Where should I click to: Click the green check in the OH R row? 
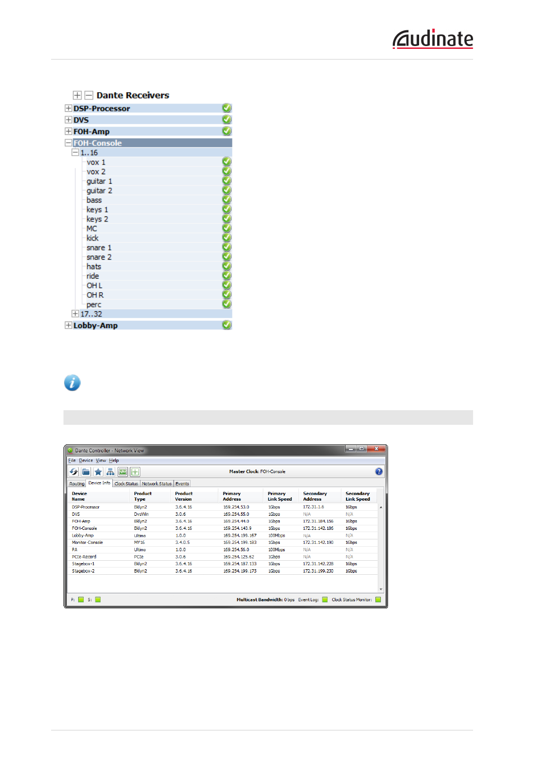point(226,294)
